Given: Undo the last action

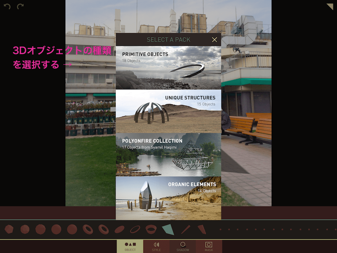Looking at the screenshot, I should pyautogui.click(x=7, y=6).
